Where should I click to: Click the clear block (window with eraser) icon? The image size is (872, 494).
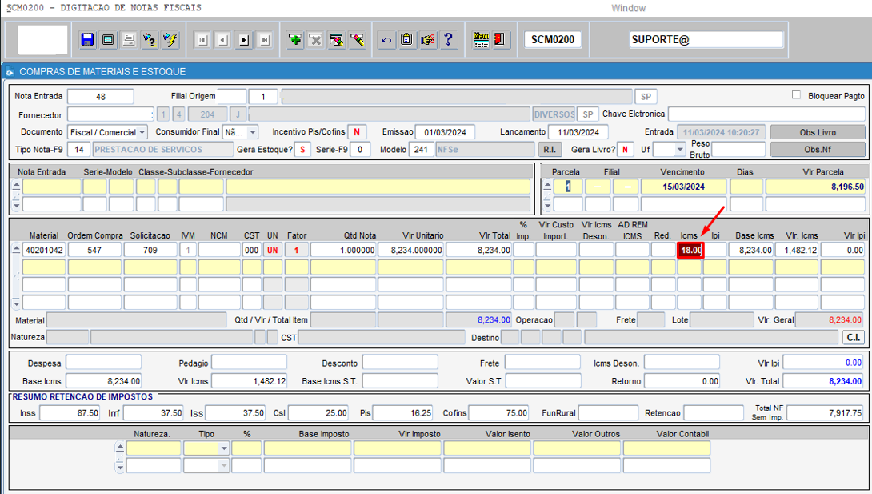pos(337,39)
